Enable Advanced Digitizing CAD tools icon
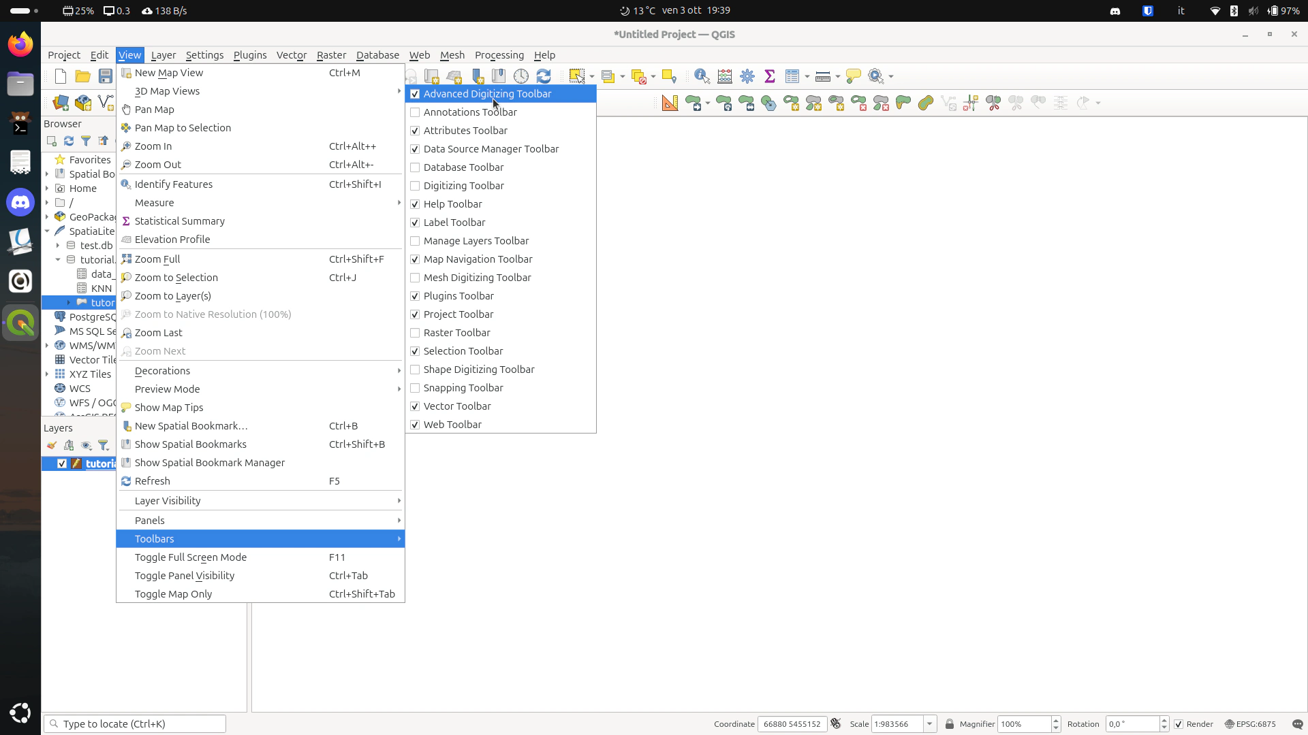Screen dimensions: 1308x735 [670, 103]
